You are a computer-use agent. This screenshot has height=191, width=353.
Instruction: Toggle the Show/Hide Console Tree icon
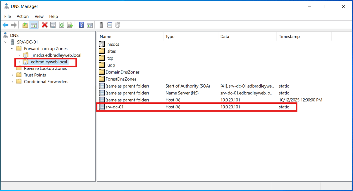click(33, 25)
